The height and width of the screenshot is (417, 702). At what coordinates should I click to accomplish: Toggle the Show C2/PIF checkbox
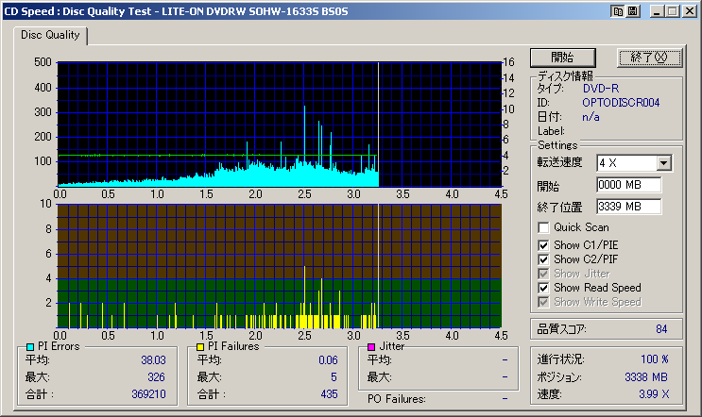(543, 259)
